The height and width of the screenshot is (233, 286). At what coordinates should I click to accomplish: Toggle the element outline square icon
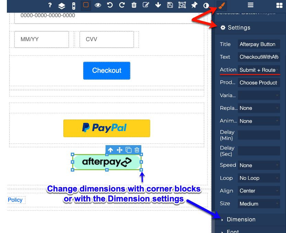tap(86, 5)
